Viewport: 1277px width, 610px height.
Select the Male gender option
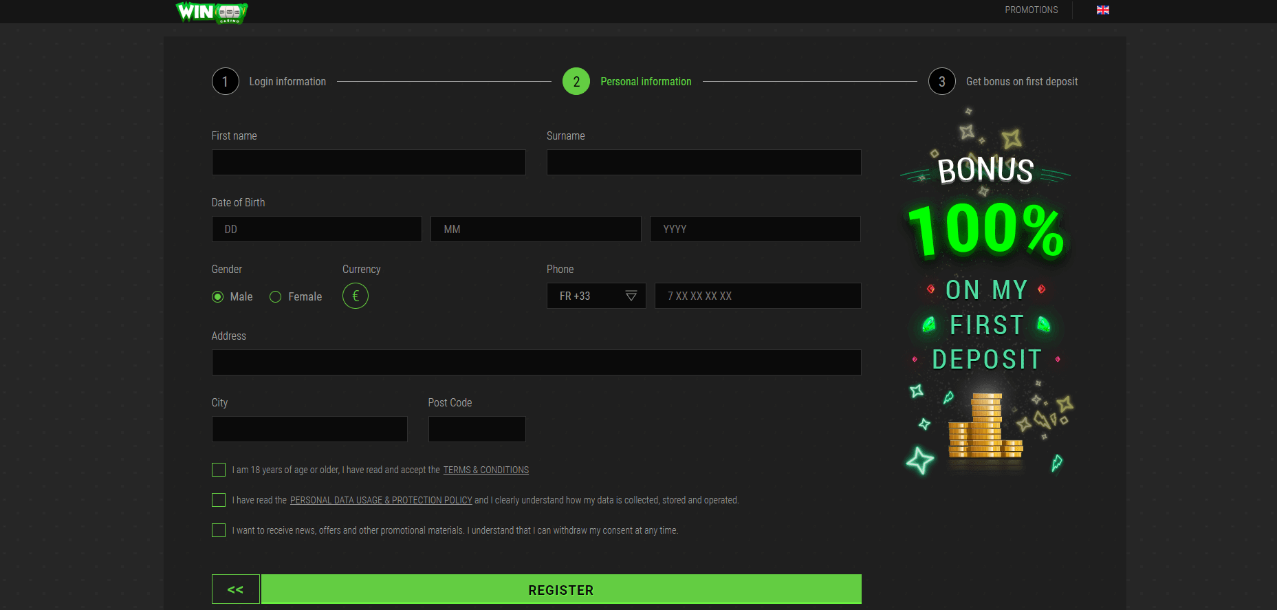tap(218, 296)
